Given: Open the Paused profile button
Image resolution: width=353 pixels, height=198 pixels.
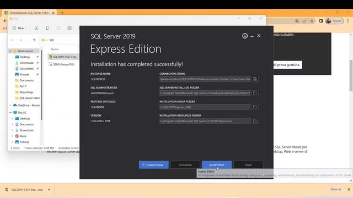Looking at the screenshot, I should (334, 21).
